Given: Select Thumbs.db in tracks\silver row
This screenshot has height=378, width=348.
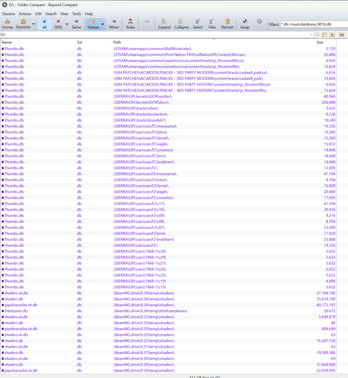Looking at the screenshot, I should pyautogui.click(x=14, y=108).
